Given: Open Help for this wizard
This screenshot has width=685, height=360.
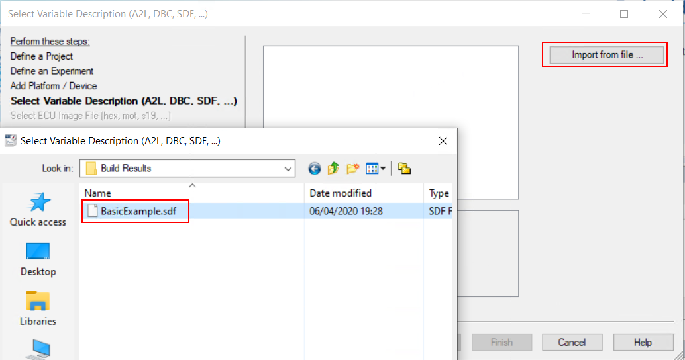Looking at the screenshot, I should point(642,342).
